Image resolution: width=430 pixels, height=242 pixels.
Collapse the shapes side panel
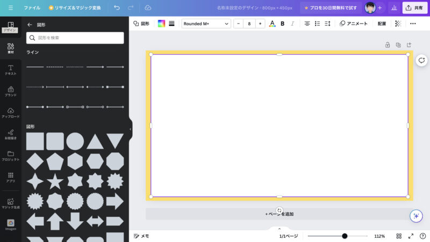tap(130, 129)
